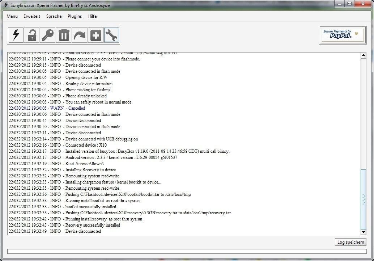Select 19:30:50 'Device connected in flash mode'
Screen dimensions: 374x261
[64, 127]
